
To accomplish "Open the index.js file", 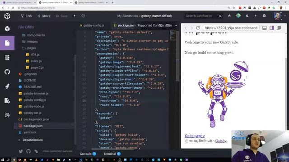I will 34,61.
